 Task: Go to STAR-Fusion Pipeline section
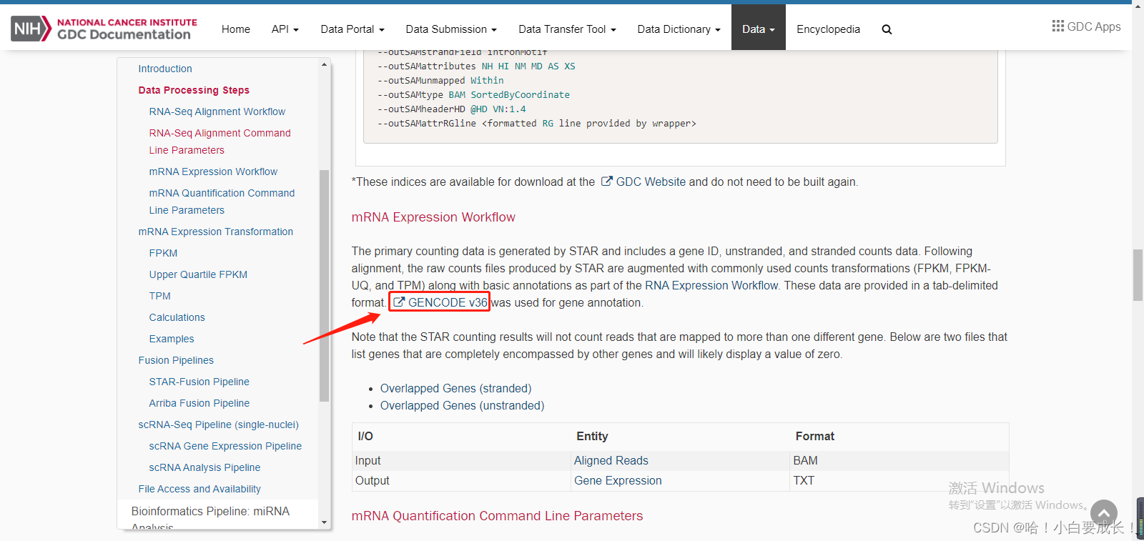[199, 382]
